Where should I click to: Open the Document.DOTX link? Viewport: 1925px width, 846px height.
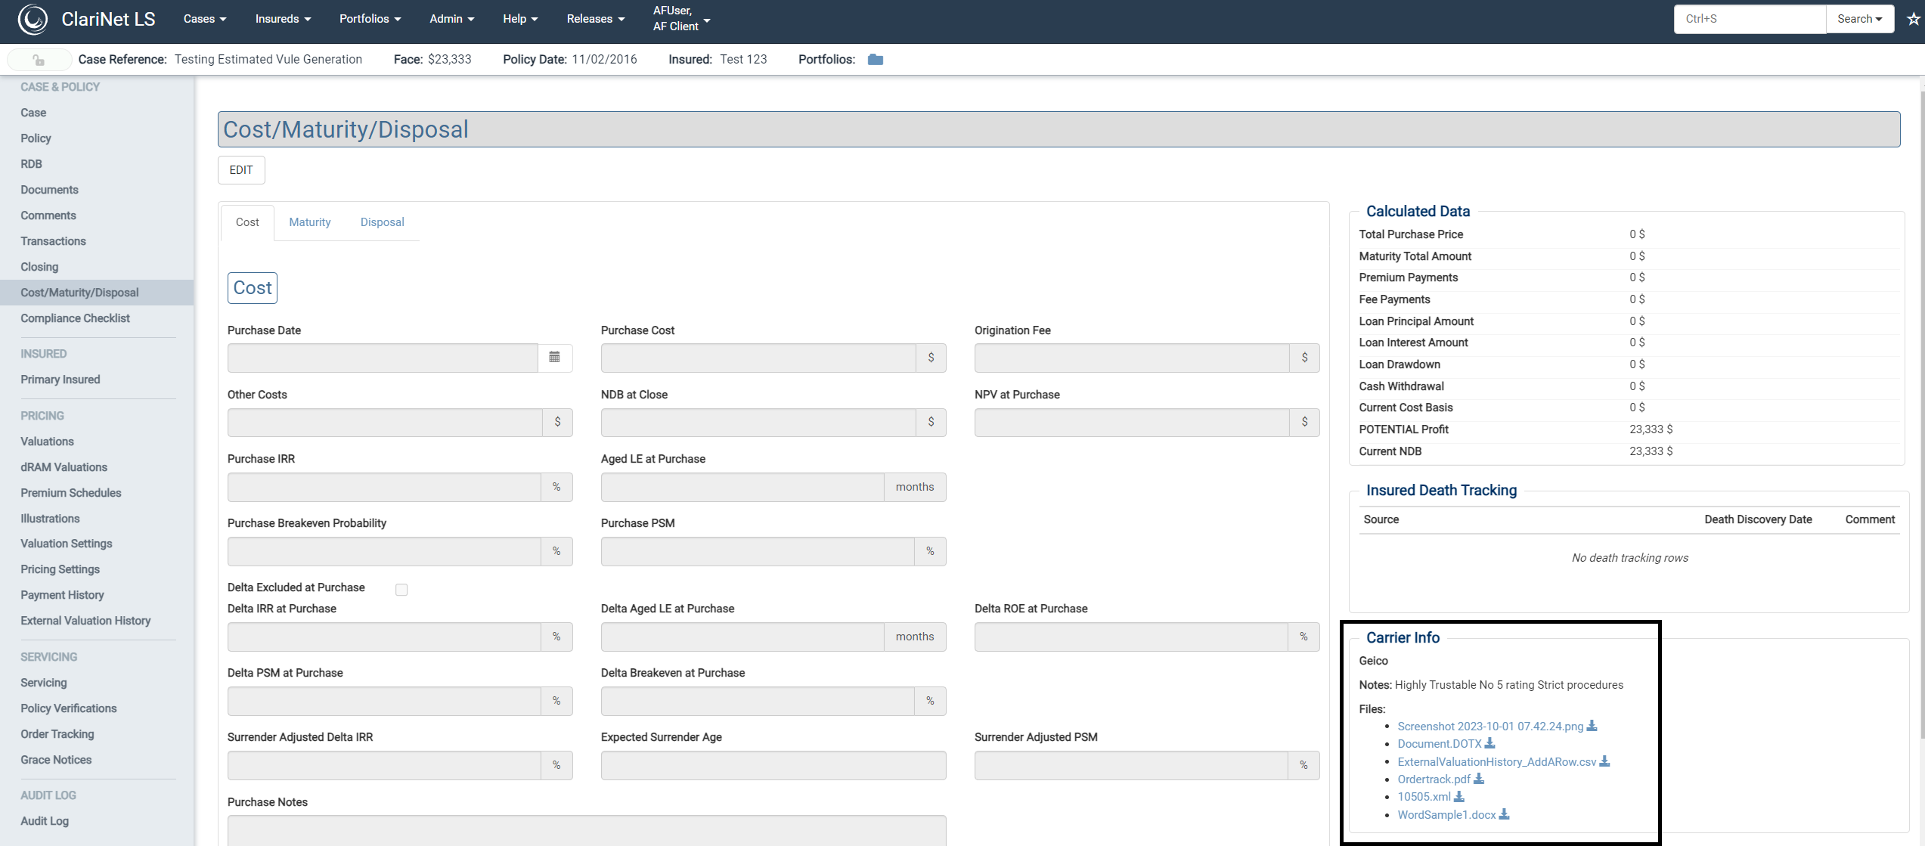coord(1440,744)
